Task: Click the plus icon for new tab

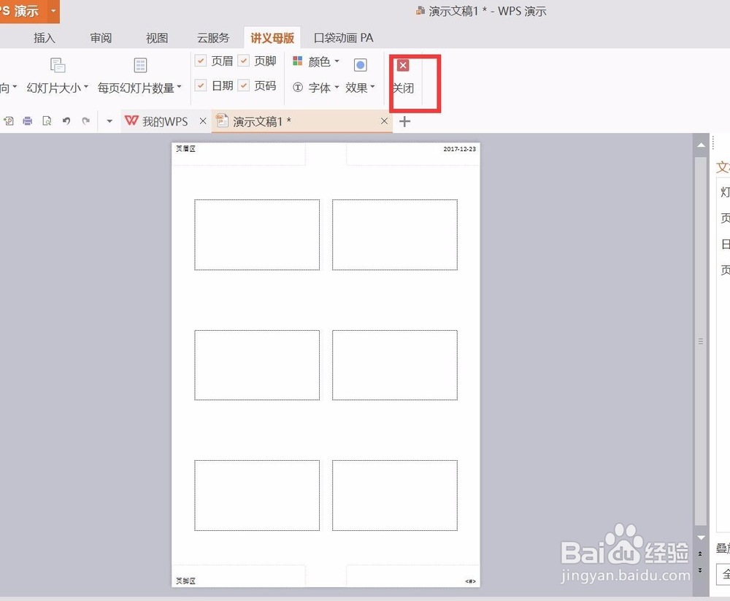Action: coord(405,122)
